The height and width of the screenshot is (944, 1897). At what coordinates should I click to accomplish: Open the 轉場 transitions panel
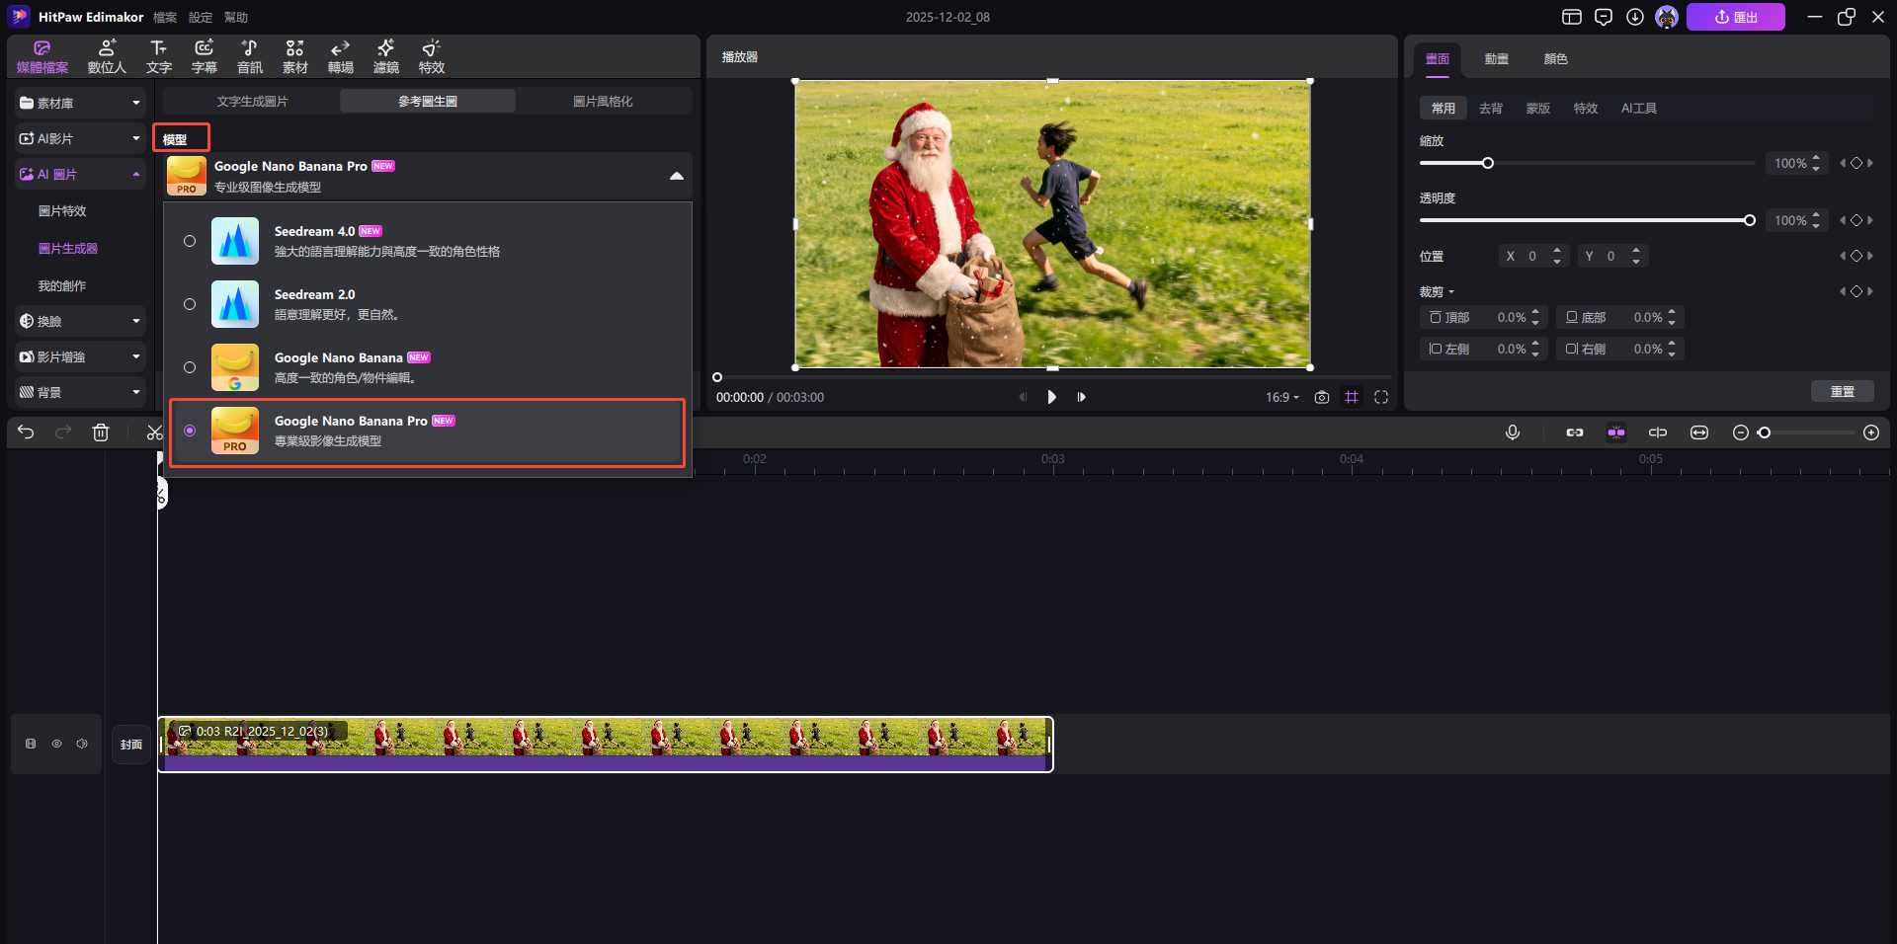coord(340,56)
